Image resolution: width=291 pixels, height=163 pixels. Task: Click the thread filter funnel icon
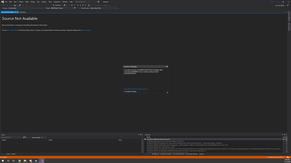click(x=75, y=8)
